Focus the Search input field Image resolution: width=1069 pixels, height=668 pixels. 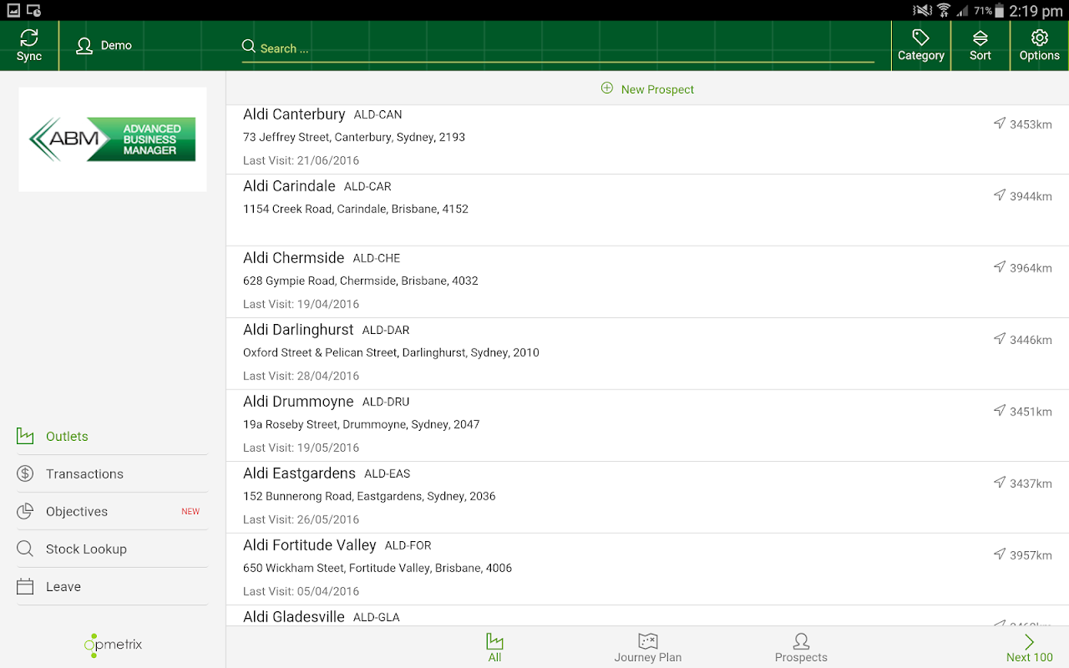click(558, 48)
